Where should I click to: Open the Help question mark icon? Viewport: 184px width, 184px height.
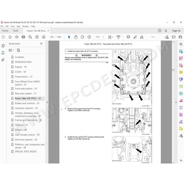click(160, 31)
